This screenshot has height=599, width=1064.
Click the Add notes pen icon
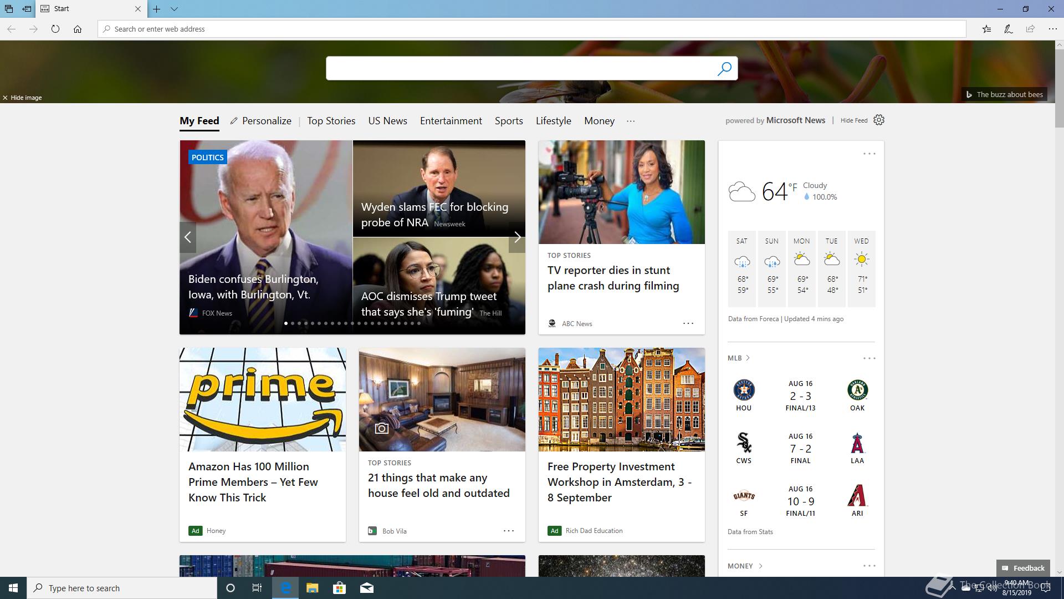[1009, 29]
